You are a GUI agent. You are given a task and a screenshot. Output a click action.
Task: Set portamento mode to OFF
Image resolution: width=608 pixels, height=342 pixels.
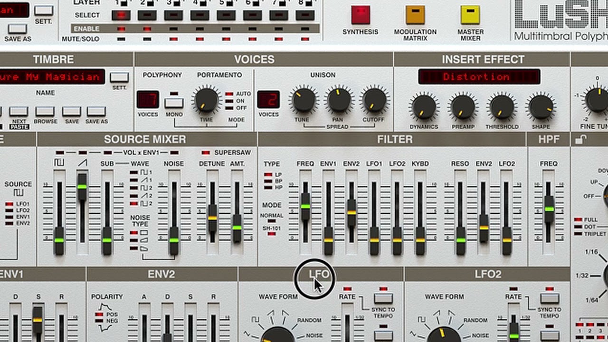tap(229, 108)
